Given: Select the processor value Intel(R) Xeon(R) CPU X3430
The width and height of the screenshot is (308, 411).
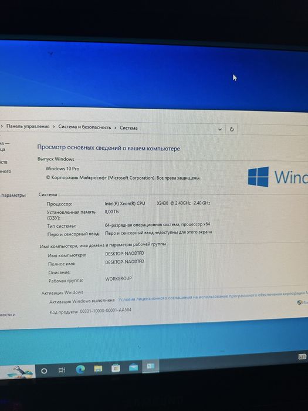Looking at the screenshot, I should [x=157, y=203].
